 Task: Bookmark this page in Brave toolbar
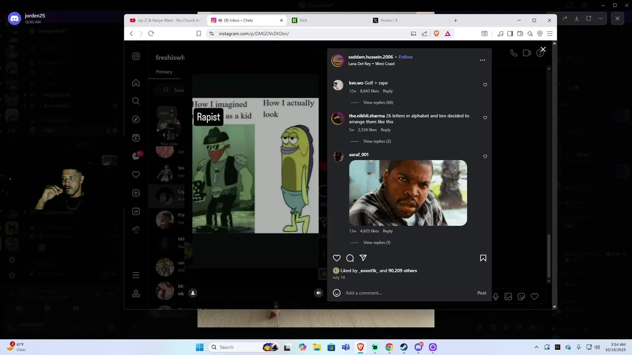point(198,34)
